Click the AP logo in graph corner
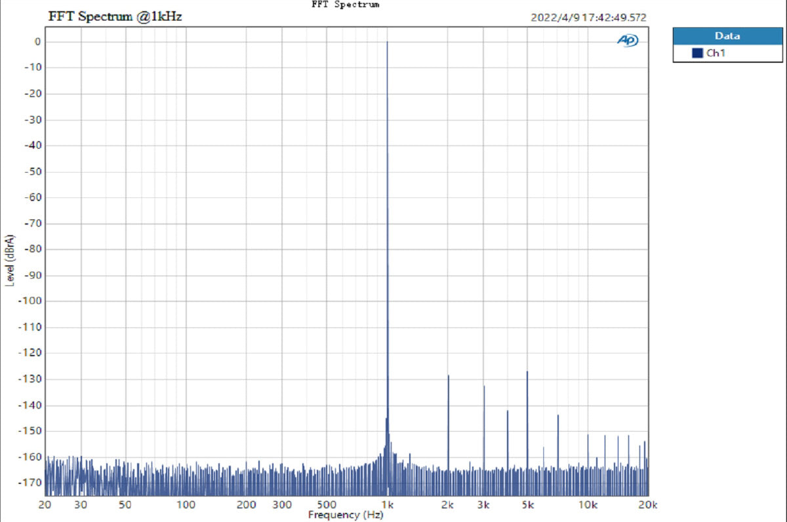The image size is (787, 522). tap(628, 41)
